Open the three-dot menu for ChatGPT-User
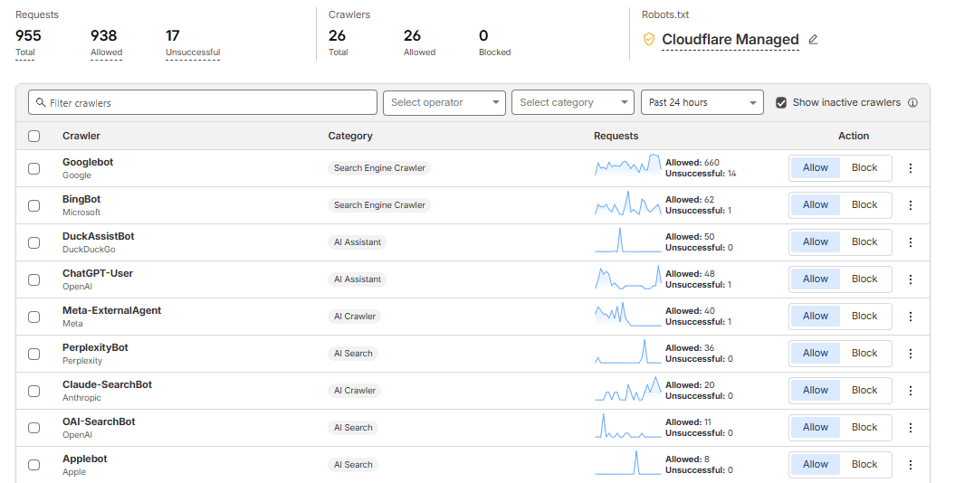This screenshot has height=483, width=955. (x=911, y=279)
